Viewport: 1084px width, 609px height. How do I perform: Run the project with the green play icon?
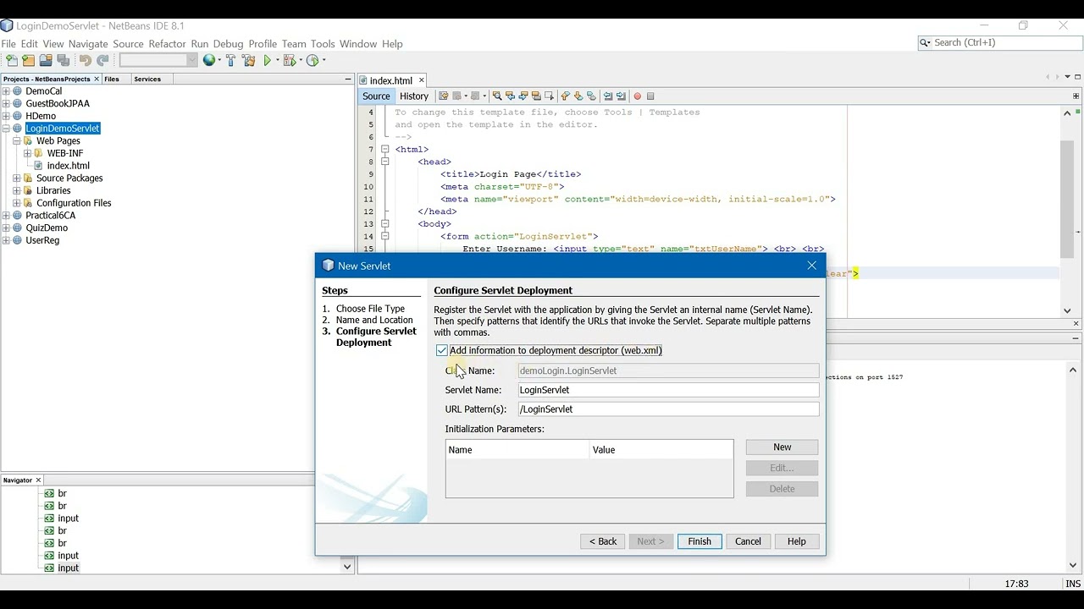click(x=268, y=60)
